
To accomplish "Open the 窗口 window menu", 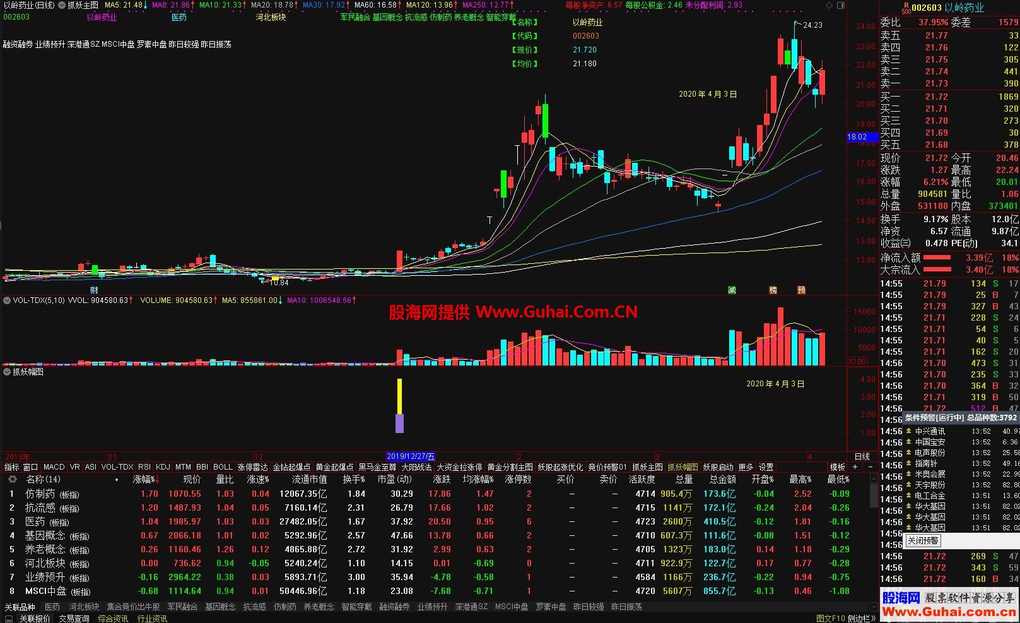I will click(30, 467).
